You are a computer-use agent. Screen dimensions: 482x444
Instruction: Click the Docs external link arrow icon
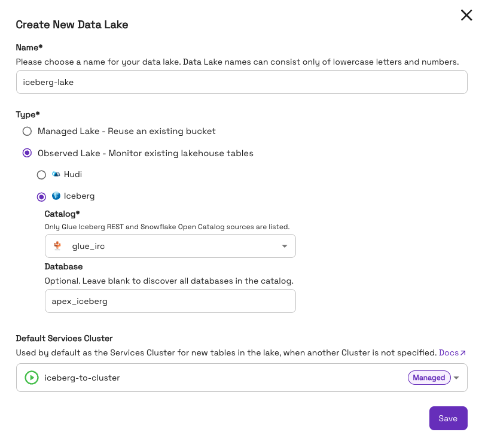tap(463, 352)
